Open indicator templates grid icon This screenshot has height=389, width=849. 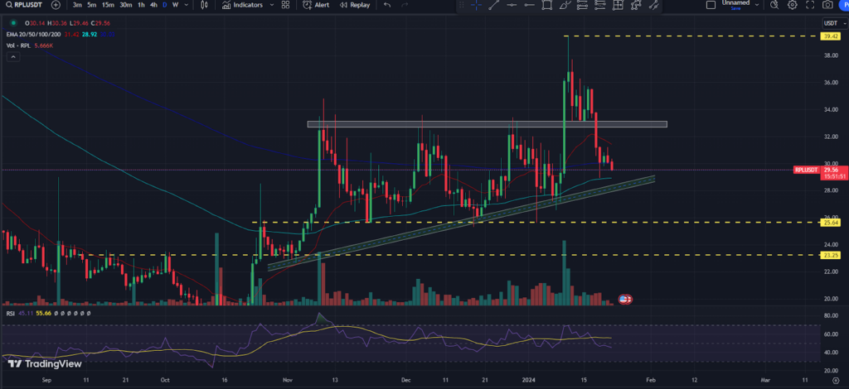tap(285, 5)
